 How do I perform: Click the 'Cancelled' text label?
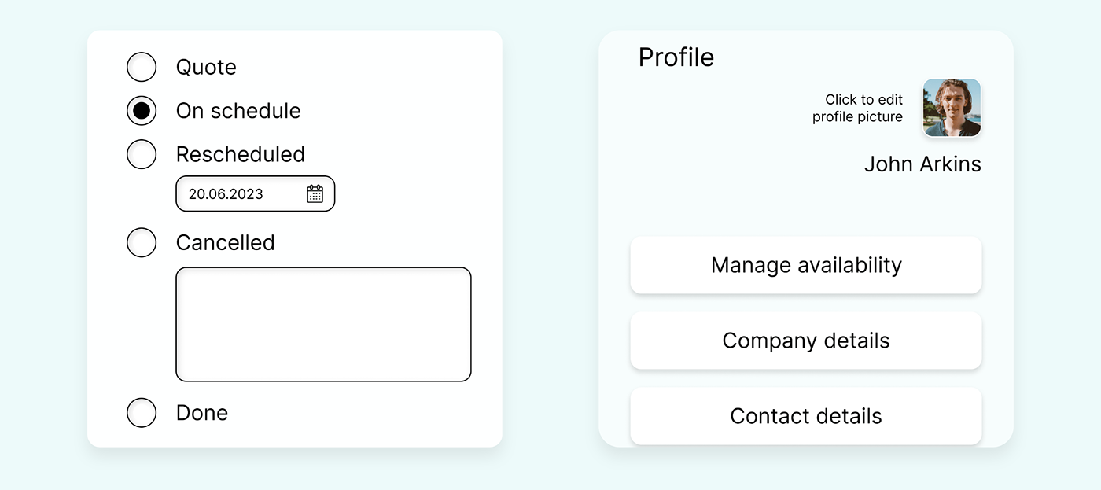226,242
